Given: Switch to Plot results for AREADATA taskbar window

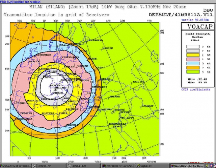Looking at the screenshot, I should point(118,166).
